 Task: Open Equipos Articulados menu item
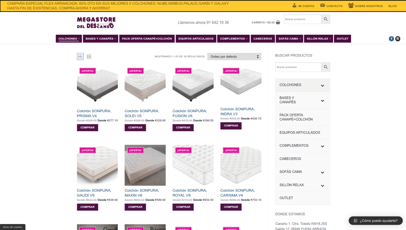(196, 39)
